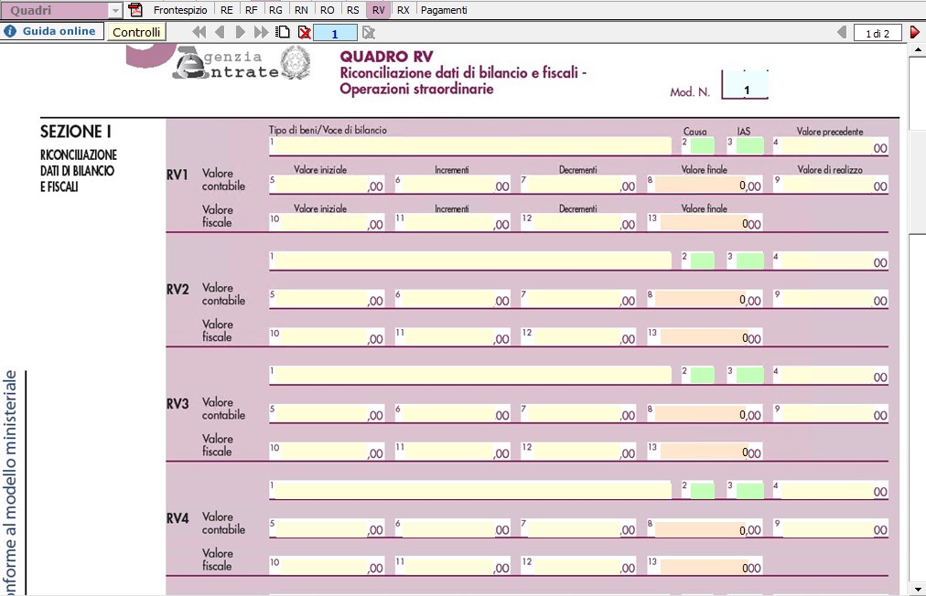
Task: Click RV1 Valore contabile Valore finale field
Action: tap(705, 184)
